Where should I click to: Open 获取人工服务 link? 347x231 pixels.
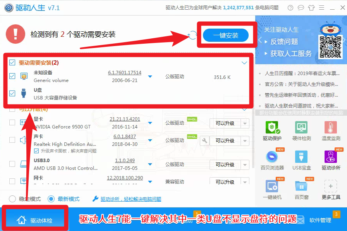coord(290,53)
